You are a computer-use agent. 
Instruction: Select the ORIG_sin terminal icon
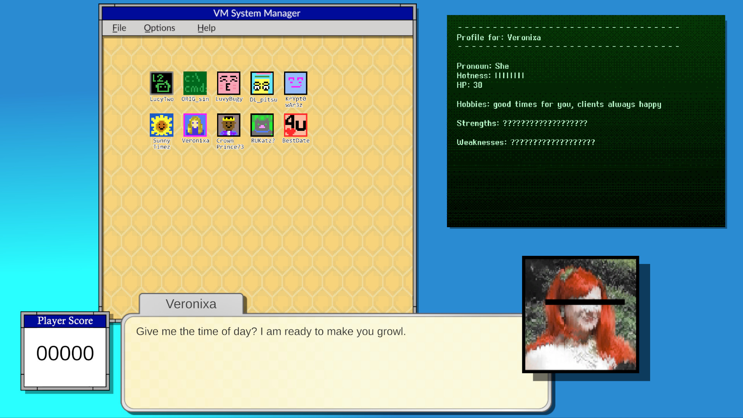click(195, 83)
